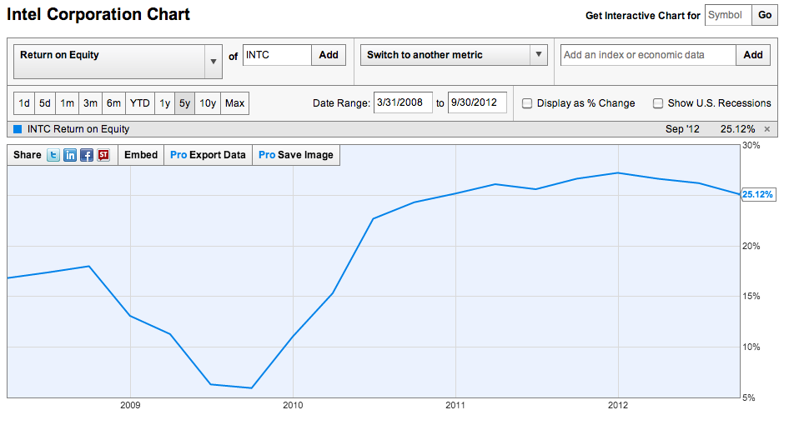Screen dimensions: 789x430
Task: Click the 25.12% value label on chart
Action: (x=758, y=195)
